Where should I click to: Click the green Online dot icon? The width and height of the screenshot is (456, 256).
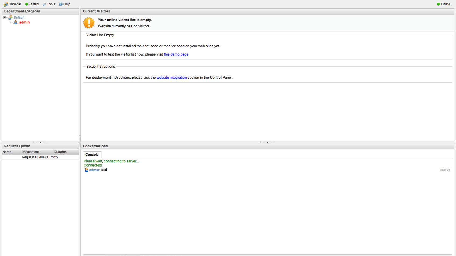438,4
